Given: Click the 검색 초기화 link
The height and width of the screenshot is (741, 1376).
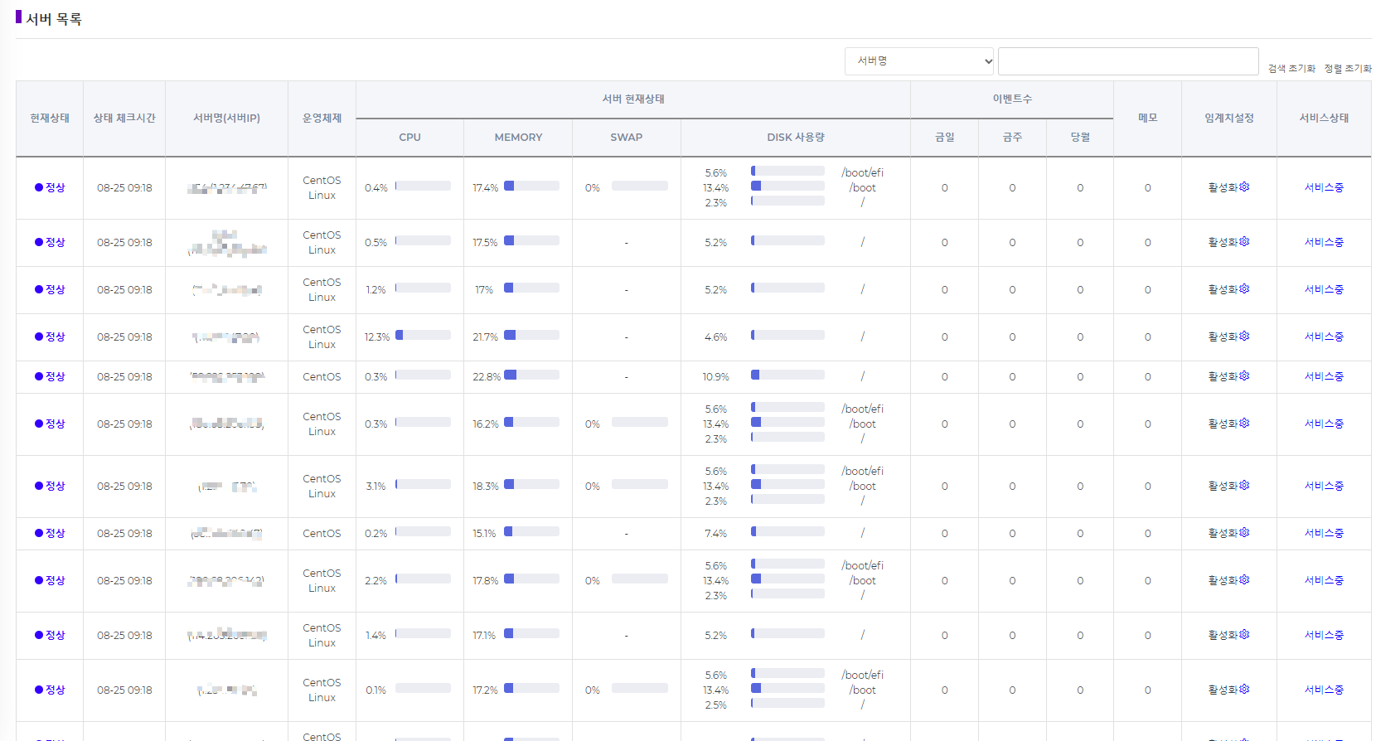Looking at the screenshot, I should 1291,69.
